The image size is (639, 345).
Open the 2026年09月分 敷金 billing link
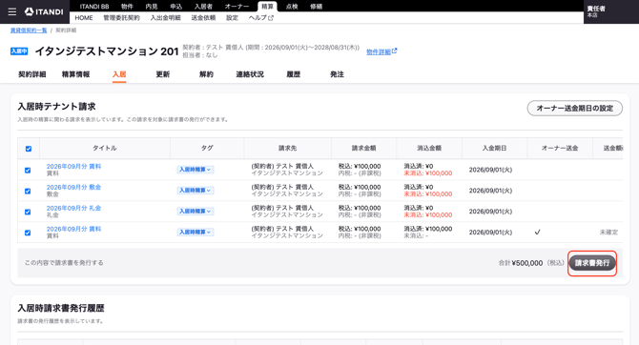click(x=73, y=187)
